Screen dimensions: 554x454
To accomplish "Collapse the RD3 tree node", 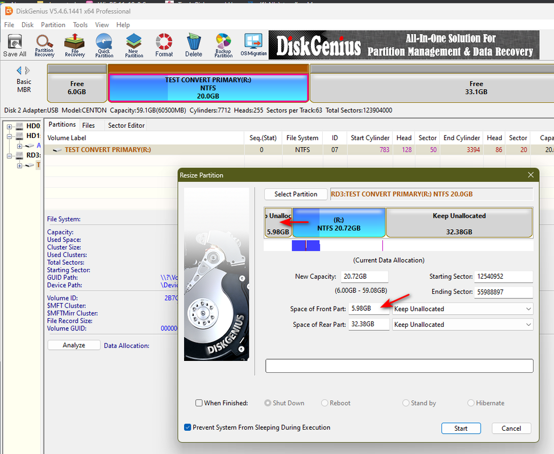I will 10,155.
